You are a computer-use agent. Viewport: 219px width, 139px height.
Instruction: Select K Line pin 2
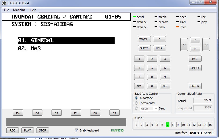pyautogui.click(x=142, y=125)
